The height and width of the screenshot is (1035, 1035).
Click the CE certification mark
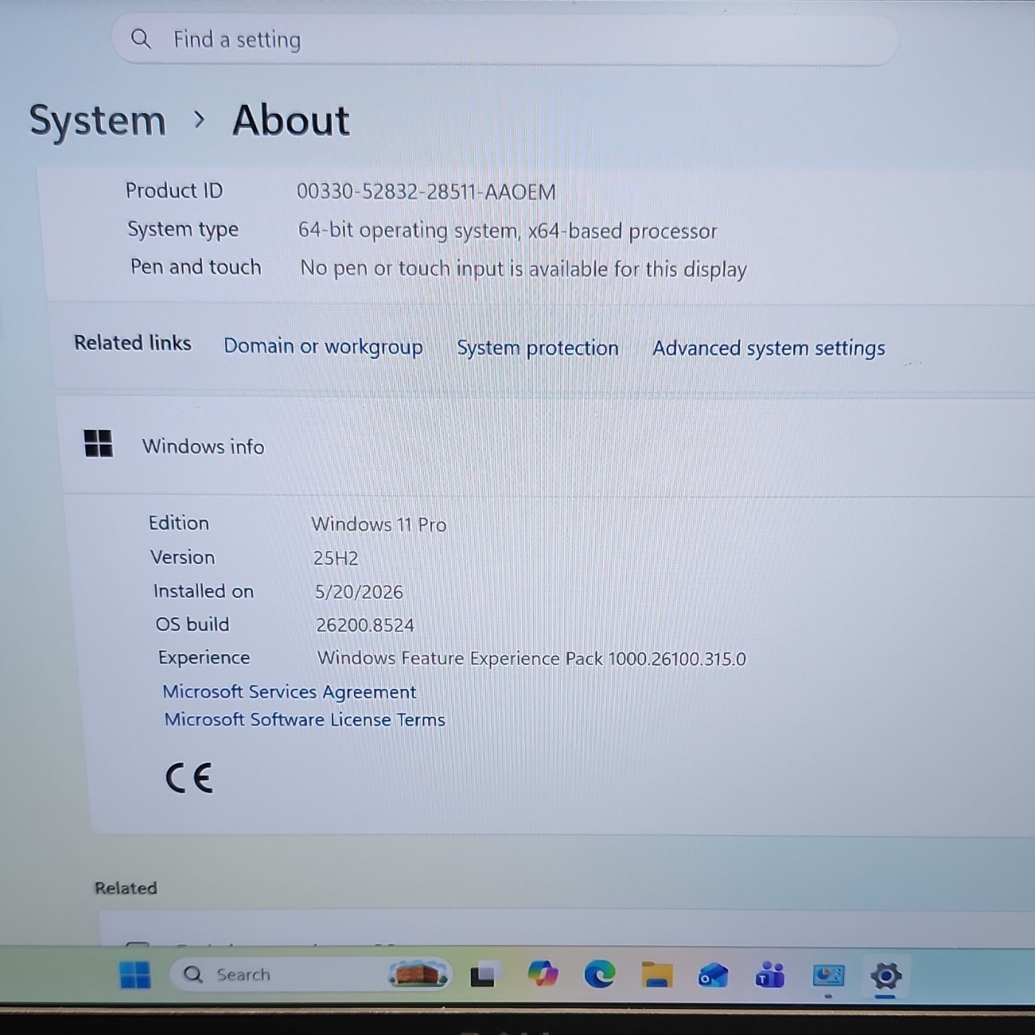click(x=189, y=778)
